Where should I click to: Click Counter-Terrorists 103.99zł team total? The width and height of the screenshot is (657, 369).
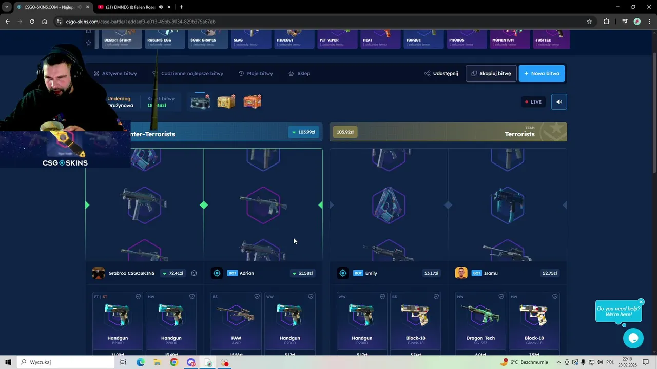pyautogui.click(x=303, y=132)
